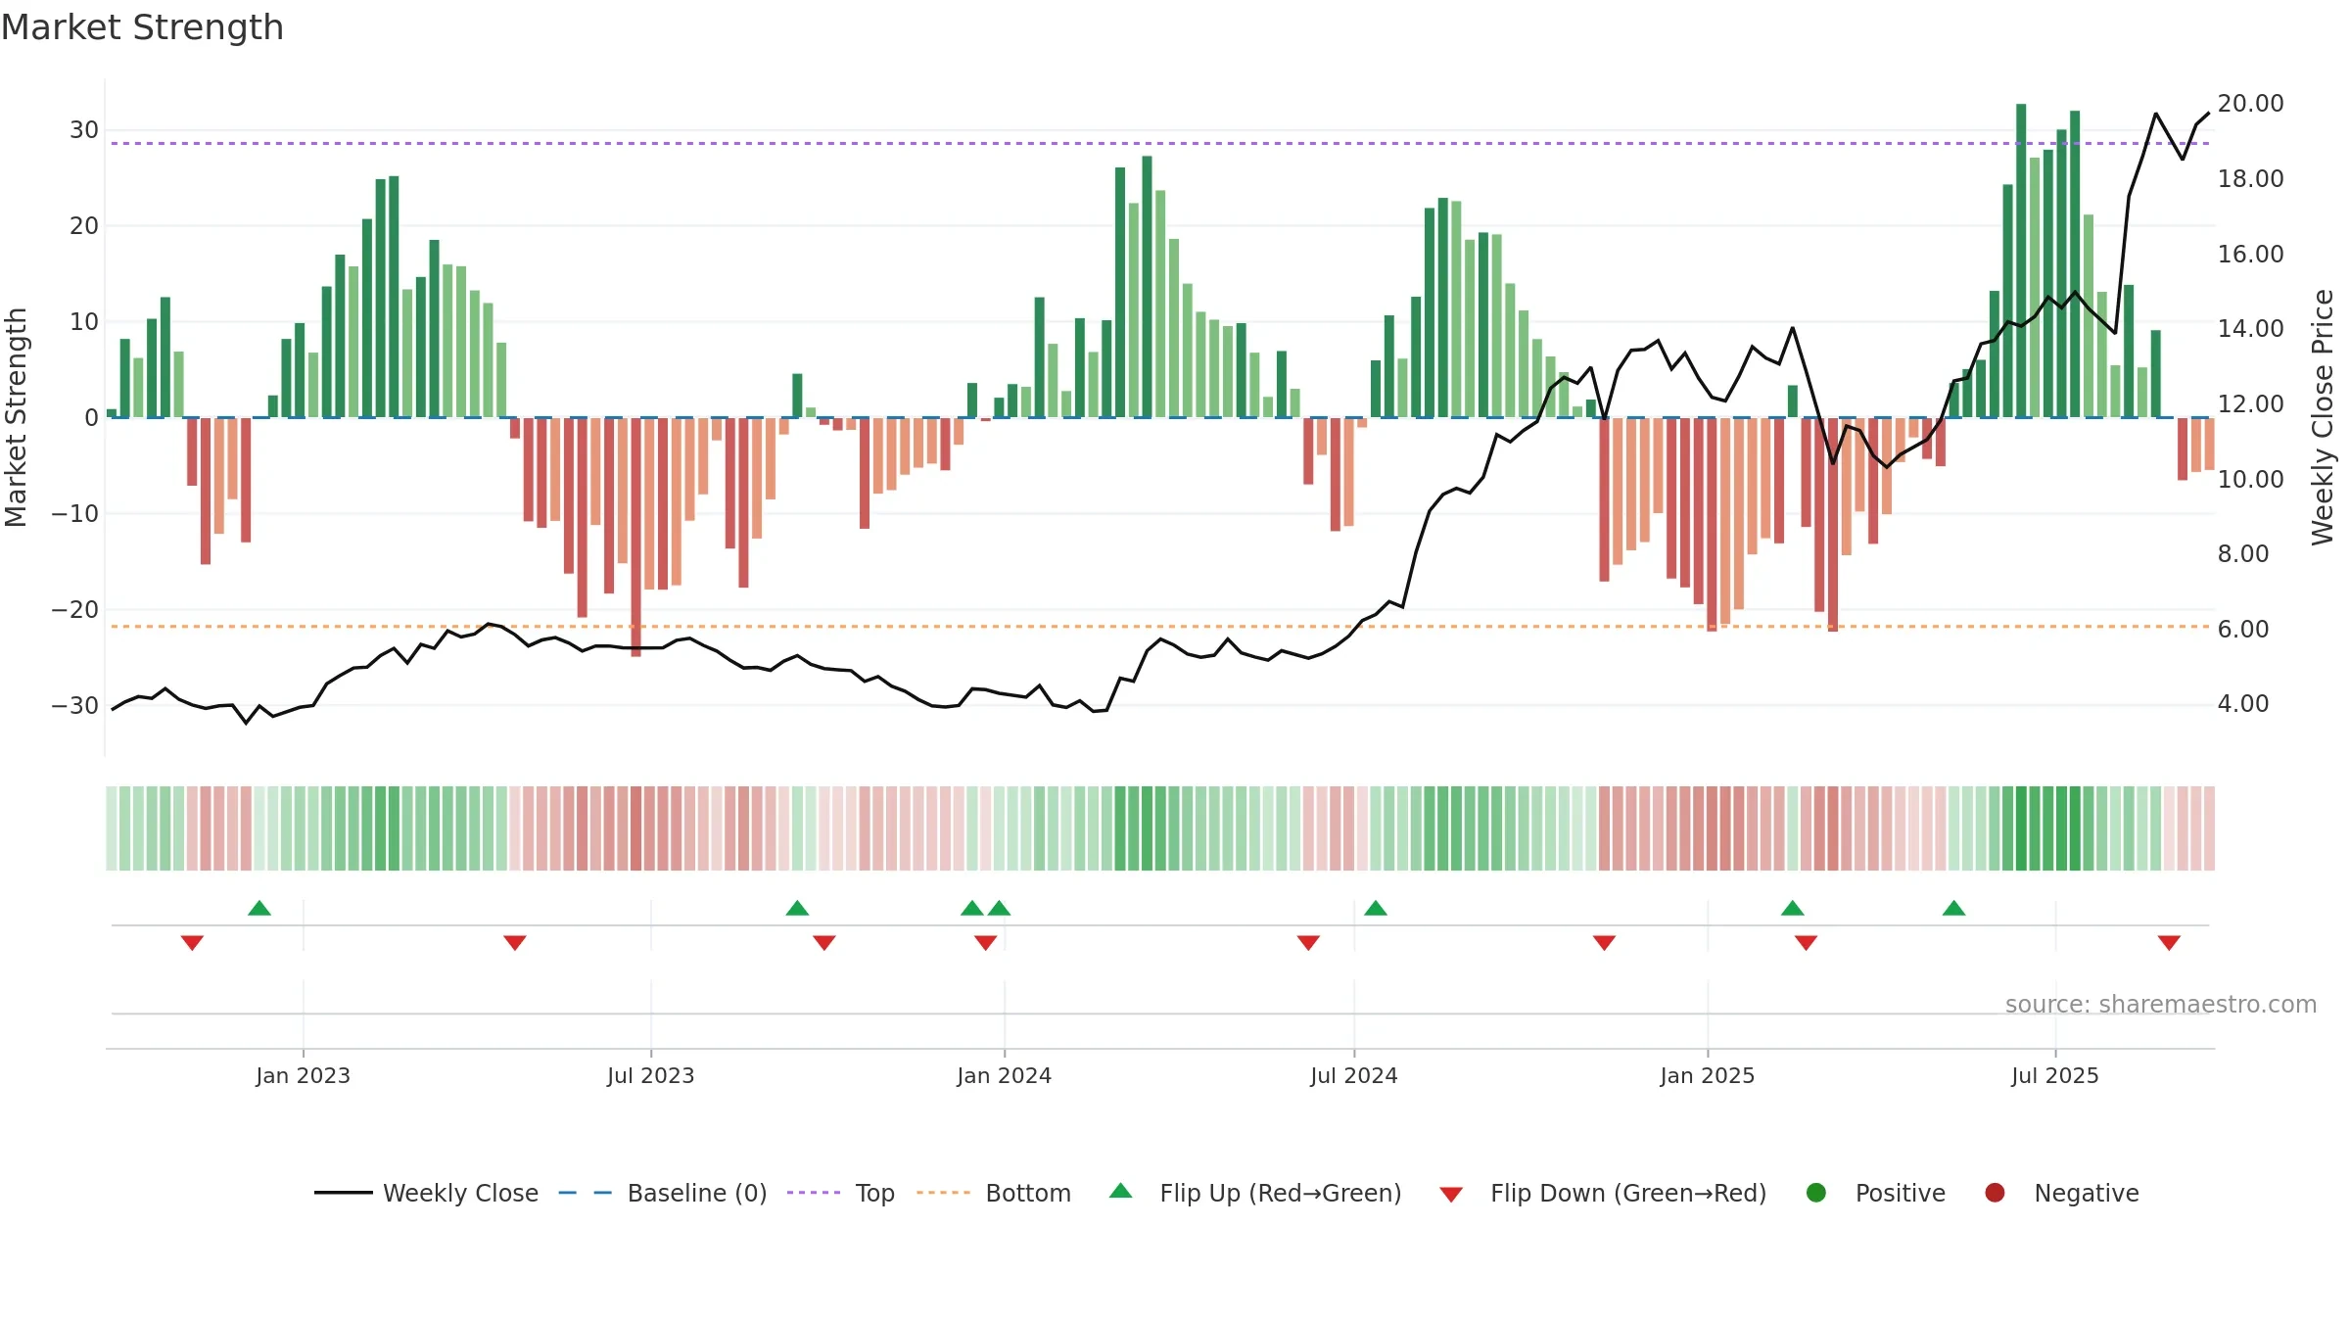Click the orange dotted Bottom sample in the legend
2350x1322 pixels.
[x=943, y=1193]
